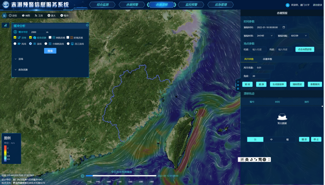Screen dimensions: 325x185
Task: Switch to the 赤潮参数 tab
Action: [267, 59]
